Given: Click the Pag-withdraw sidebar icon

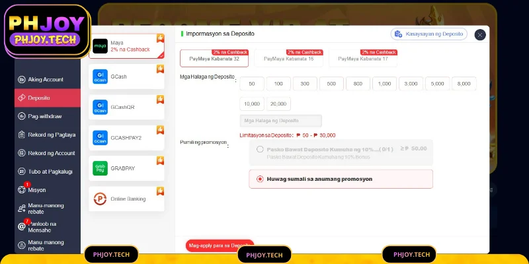Looking at the screenshot, I should pos(22,116).
